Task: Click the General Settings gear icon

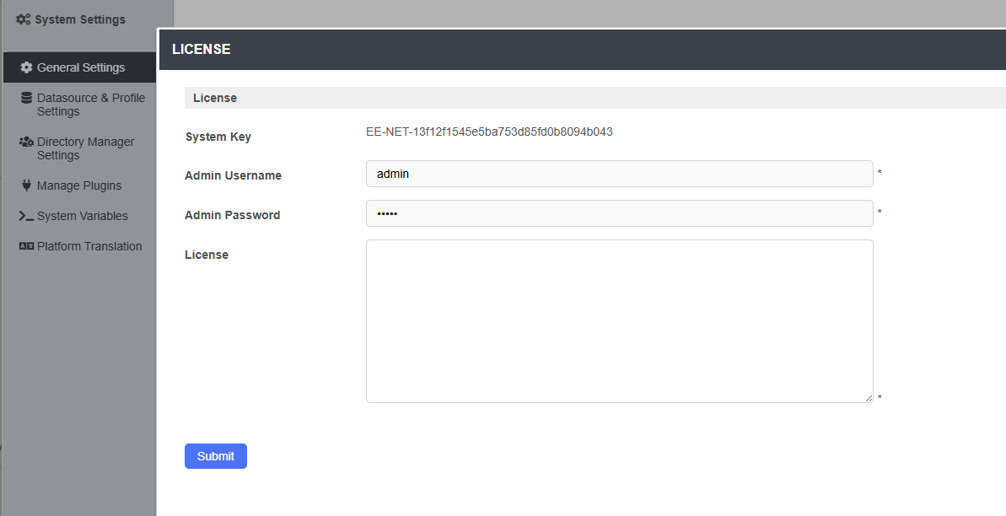Action: tap(26, 67)
